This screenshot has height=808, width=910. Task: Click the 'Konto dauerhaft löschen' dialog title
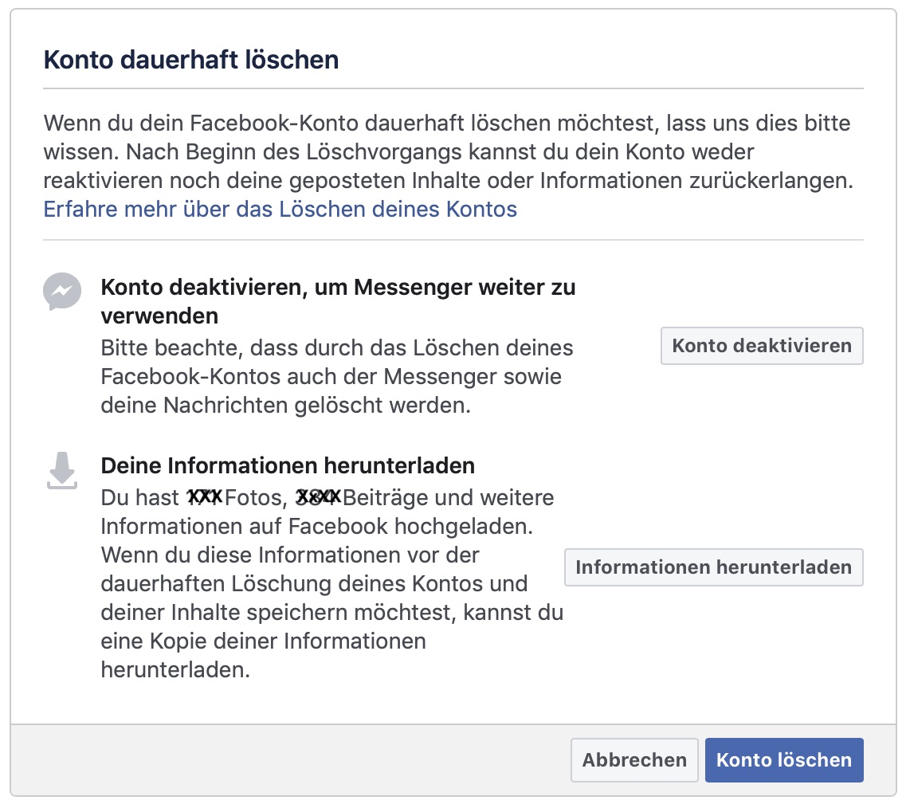click(190, 58)
